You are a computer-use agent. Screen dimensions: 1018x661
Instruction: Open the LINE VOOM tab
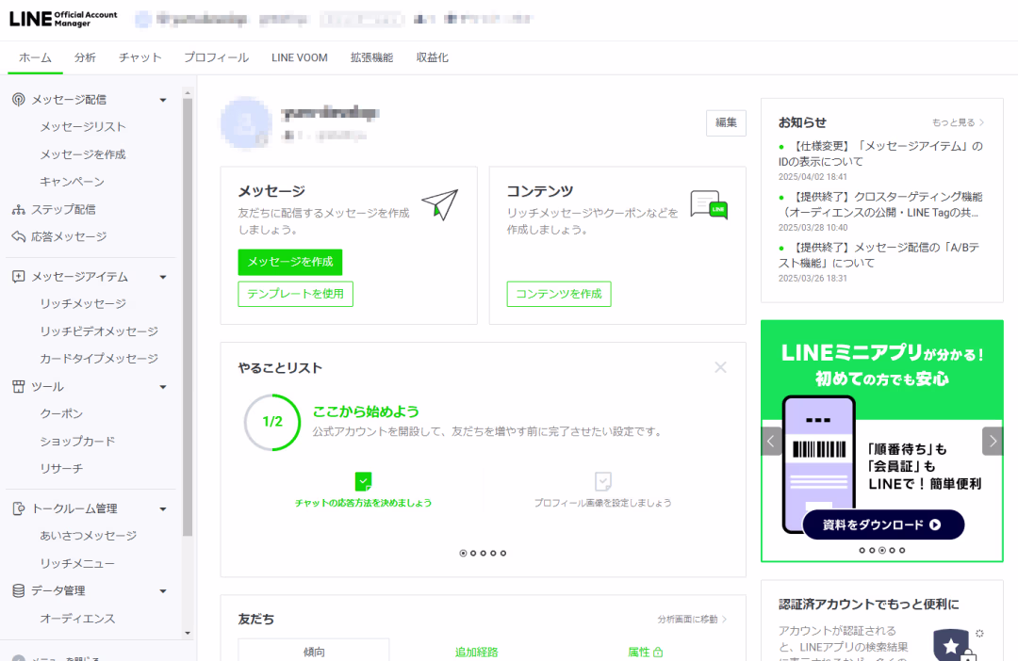click(x=300, y=57)
